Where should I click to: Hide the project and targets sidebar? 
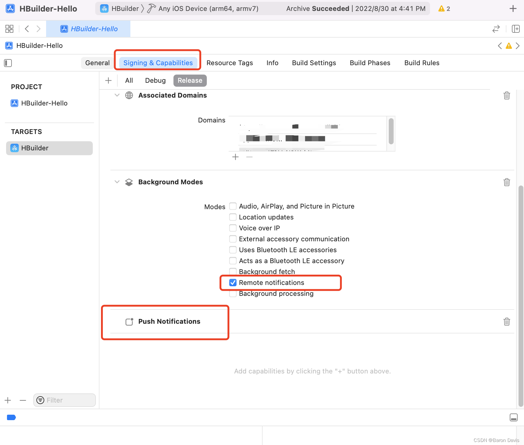8,63
